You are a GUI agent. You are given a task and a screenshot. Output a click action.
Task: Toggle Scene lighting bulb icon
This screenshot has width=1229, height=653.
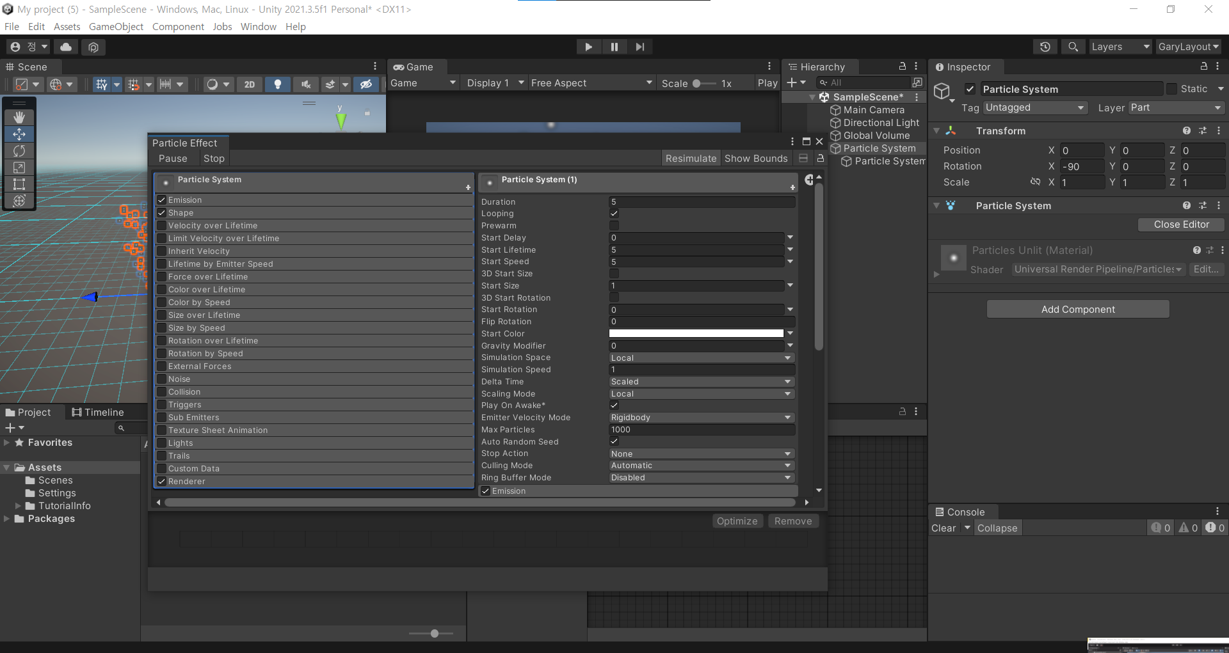pos(278,84)
